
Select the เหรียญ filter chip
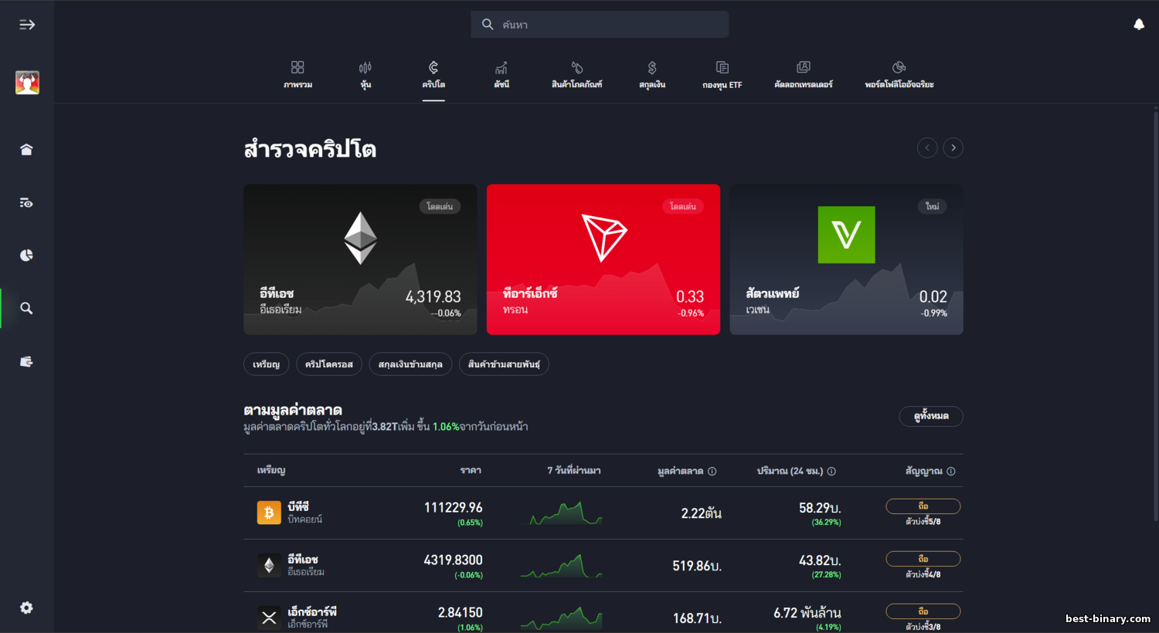(266, 364)
